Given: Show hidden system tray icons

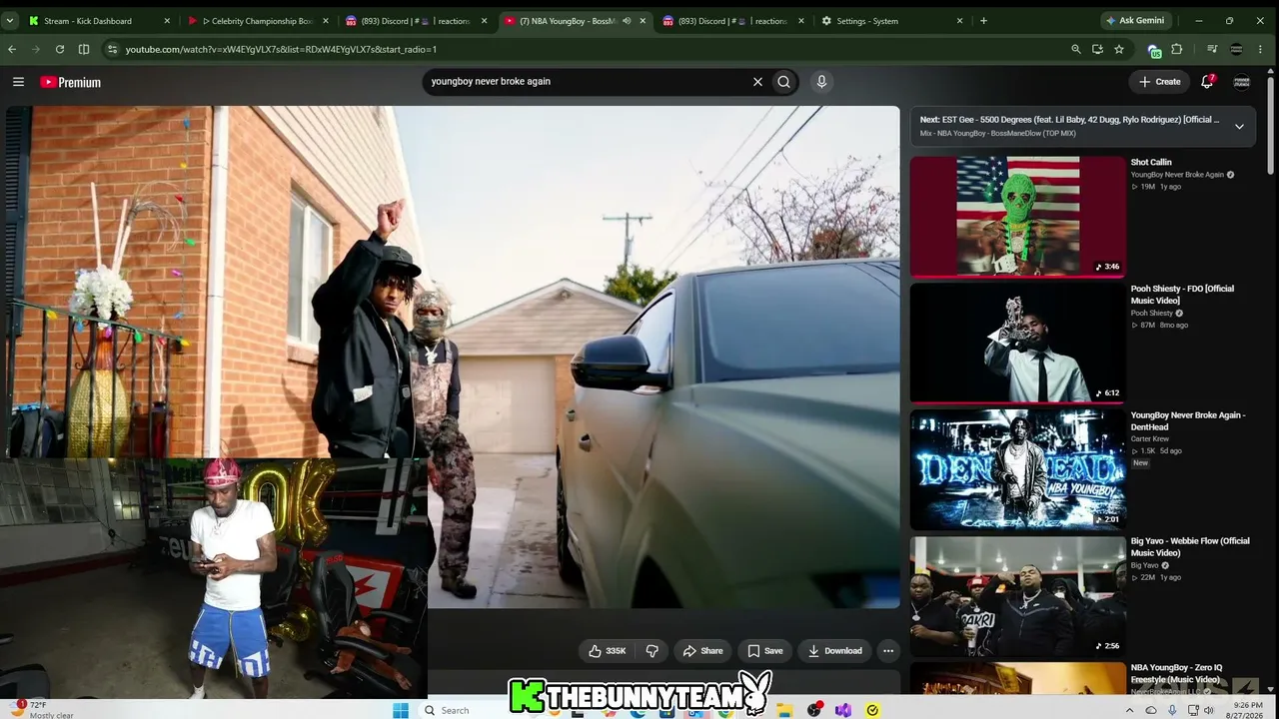Looking at the screenshot, I should tap(1130, 710).
